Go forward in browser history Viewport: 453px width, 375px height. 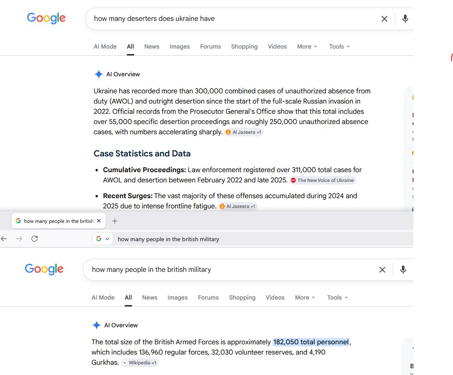[x=19, y=239]
